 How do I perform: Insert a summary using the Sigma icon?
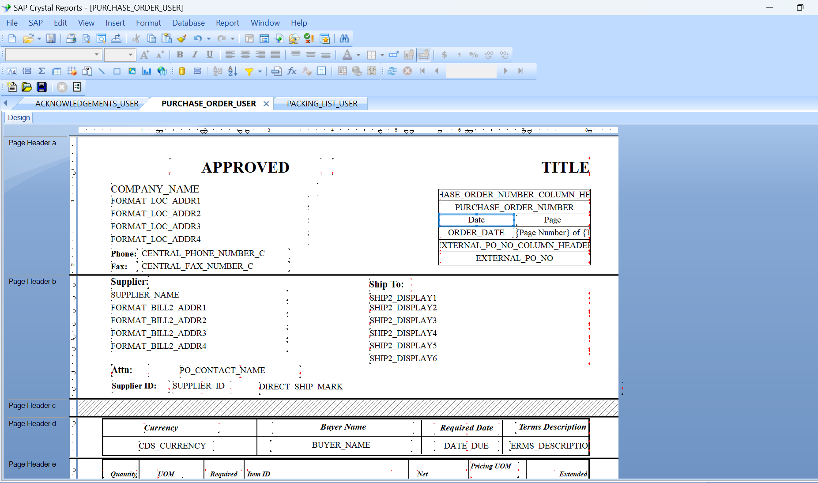pos(42,71)
